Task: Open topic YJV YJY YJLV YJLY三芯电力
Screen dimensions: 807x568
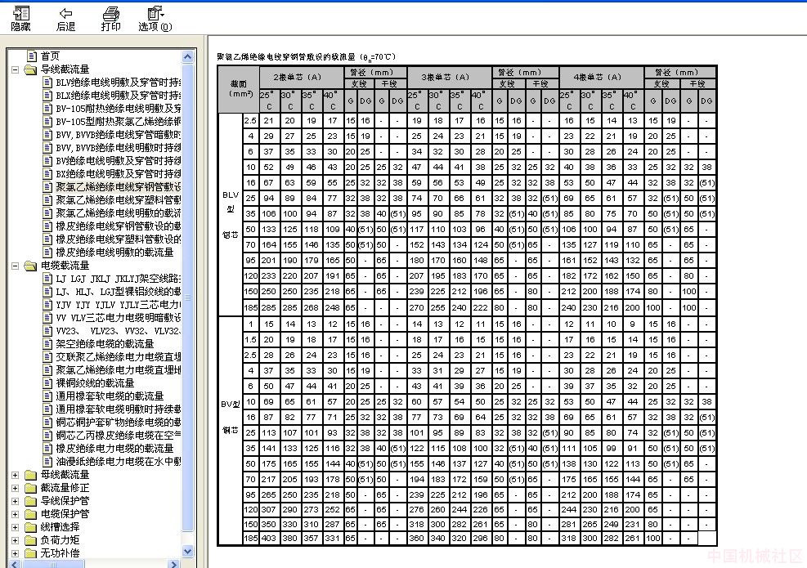Action: point(119,305)
